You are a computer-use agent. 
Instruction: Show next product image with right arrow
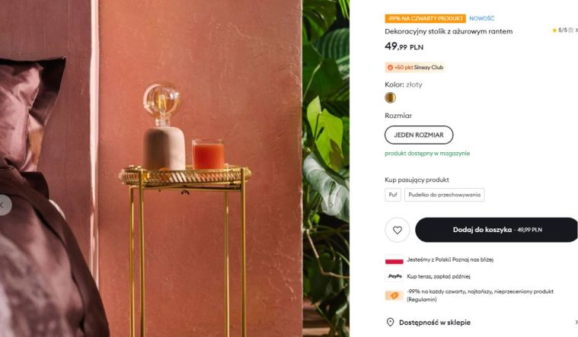pyautogui.click(x=332, y=205)
